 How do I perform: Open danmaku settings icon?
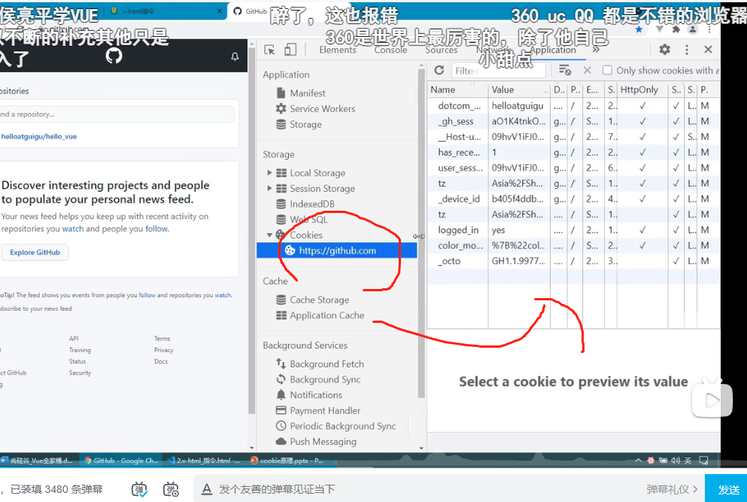pyautogui.click(x=171, y=489)
